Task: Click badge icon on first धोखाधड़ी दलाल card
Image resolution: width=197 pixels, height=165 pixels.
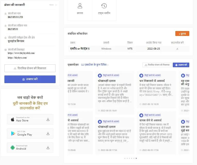Action: pyautogui.click(x=100, y=75)
